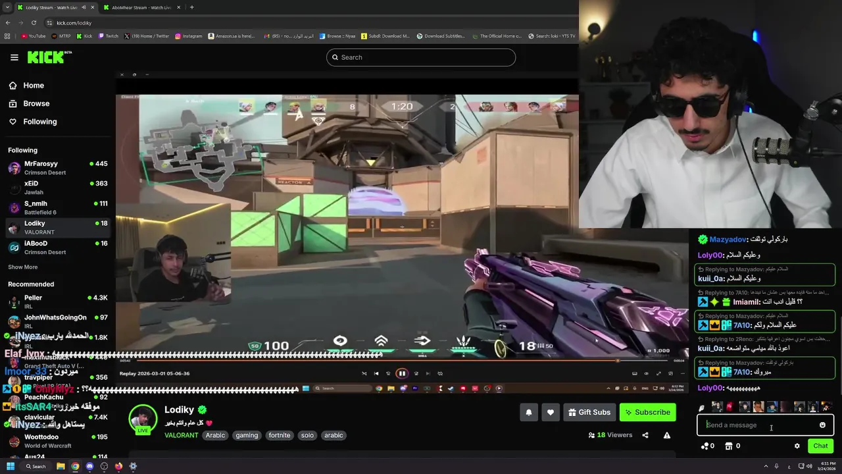The image size is (842, 474).
Task: Click the gaming tag
Action: click(x=247, y=435)
